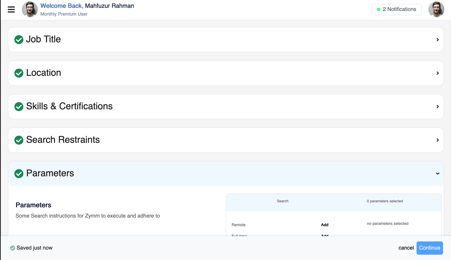
Task: Click the Continue button
Action: tap(430, 248)
